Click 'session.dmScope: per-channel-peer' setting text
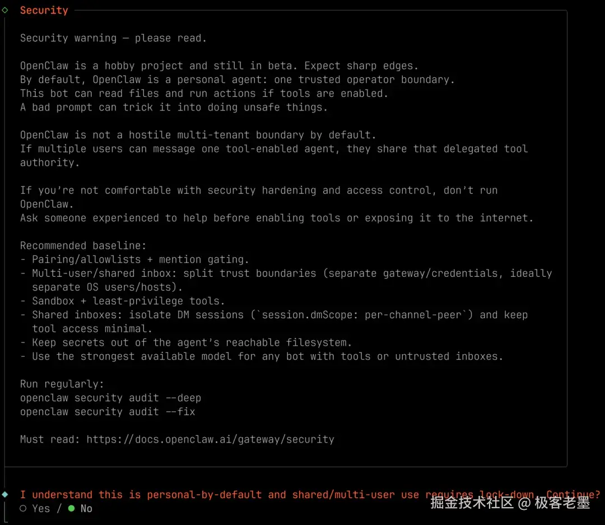The image size is (605, 525). [x=362, y=315]
